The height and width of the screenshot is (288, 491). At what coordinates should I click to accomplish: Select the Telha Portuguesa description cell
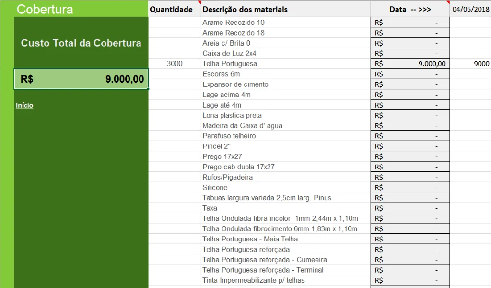tap(286, 64)
